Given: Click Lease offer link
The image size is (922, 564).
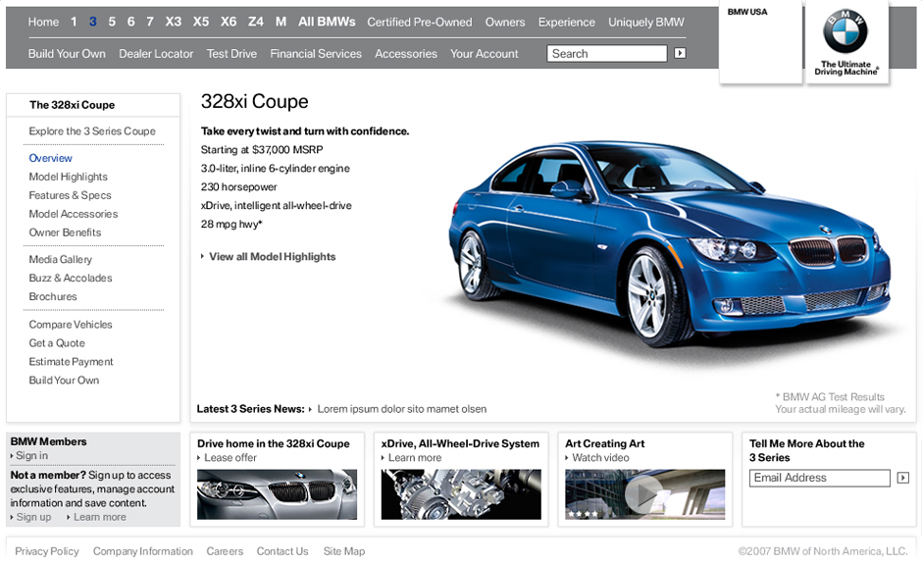Looking at the screenshot, I should (x=230, y=457).
